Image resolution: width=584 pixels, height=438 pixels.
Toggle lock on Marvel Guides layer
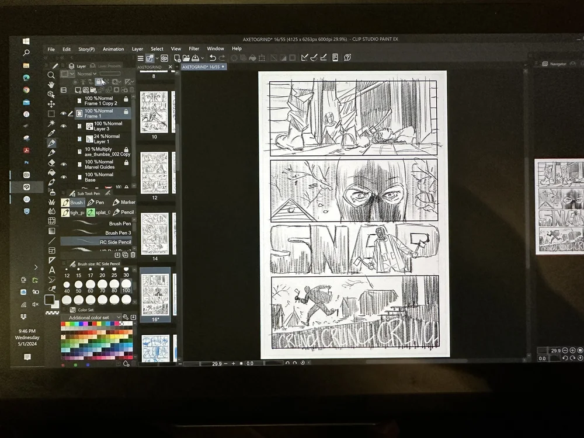(126, 162)
